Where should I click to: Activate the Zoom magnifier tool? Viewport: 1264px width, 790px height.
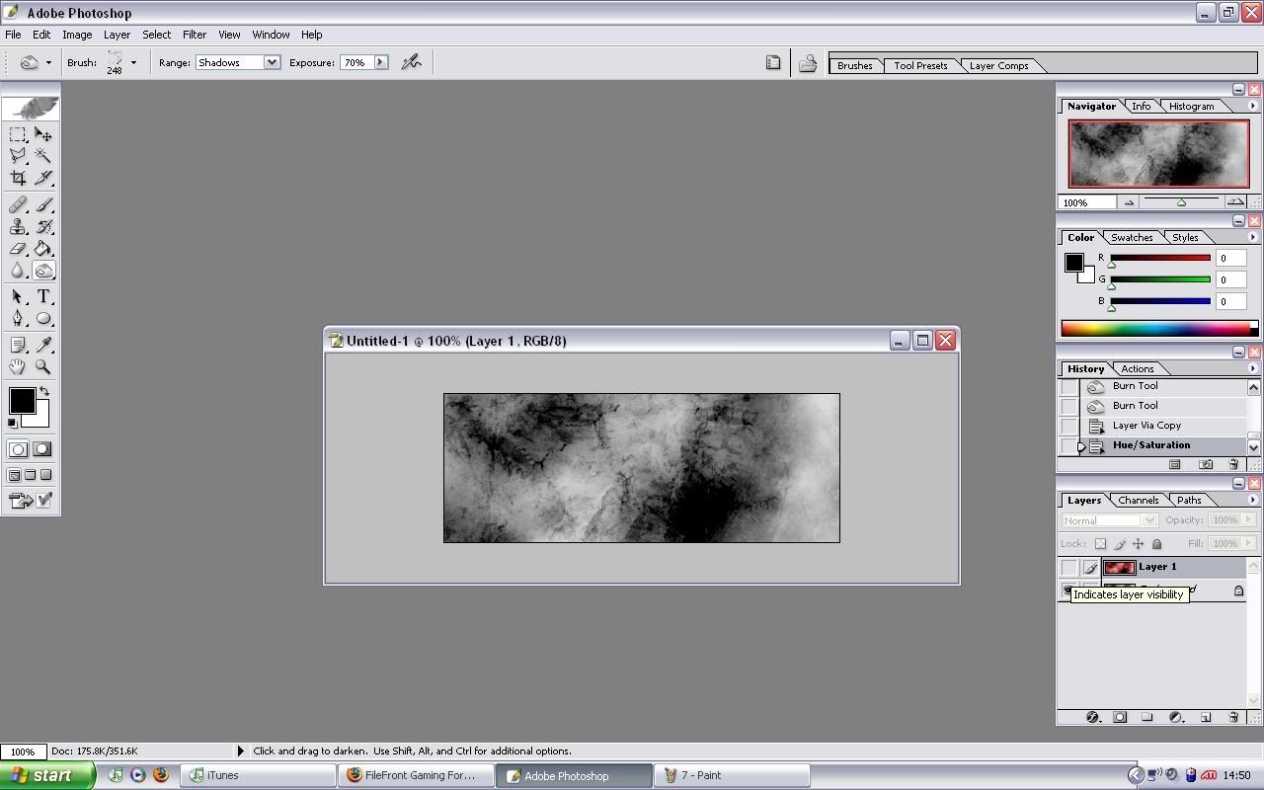pyautogui.click(x=43, y=366)
